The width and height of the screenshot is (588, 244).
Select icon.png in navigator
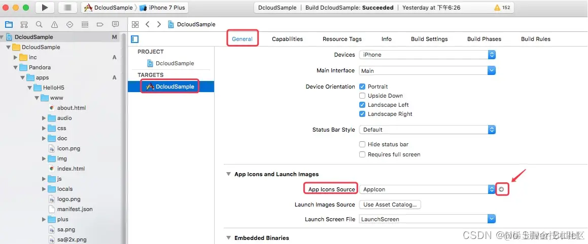(64, 148)
